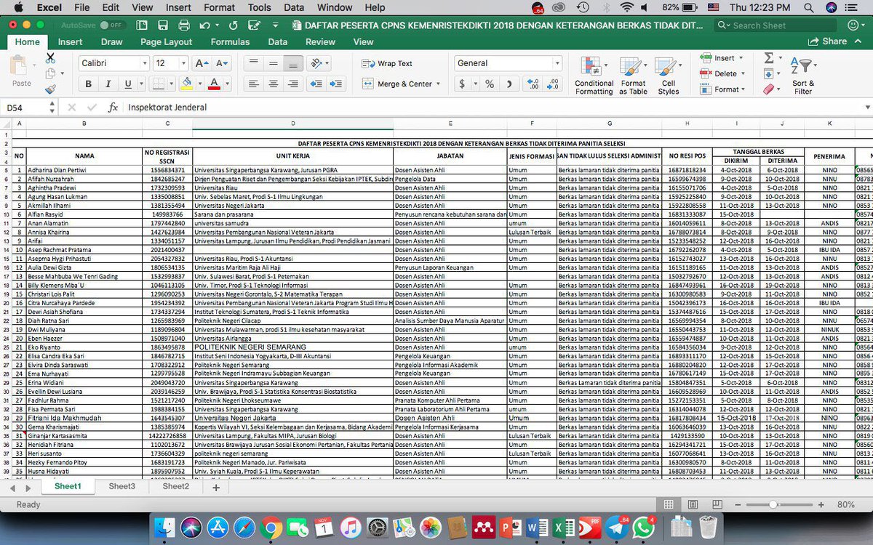Select the Sheet3 worksheet tab
This screenshot has height=545, width=873.
click(122, 487)
